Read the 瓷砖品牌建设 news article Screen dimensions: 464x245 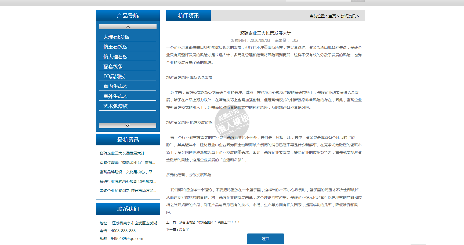click(127, 172)
